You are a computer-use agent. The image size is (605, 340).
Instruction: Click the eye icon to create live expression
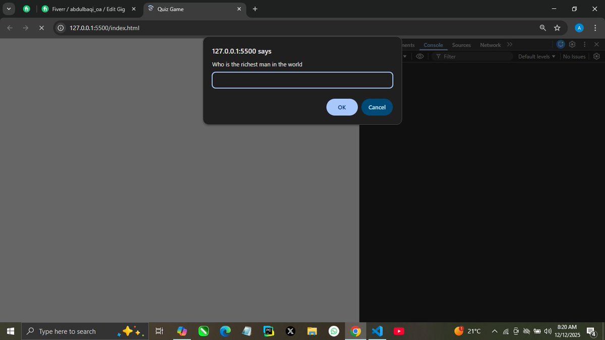pos(420,56)
